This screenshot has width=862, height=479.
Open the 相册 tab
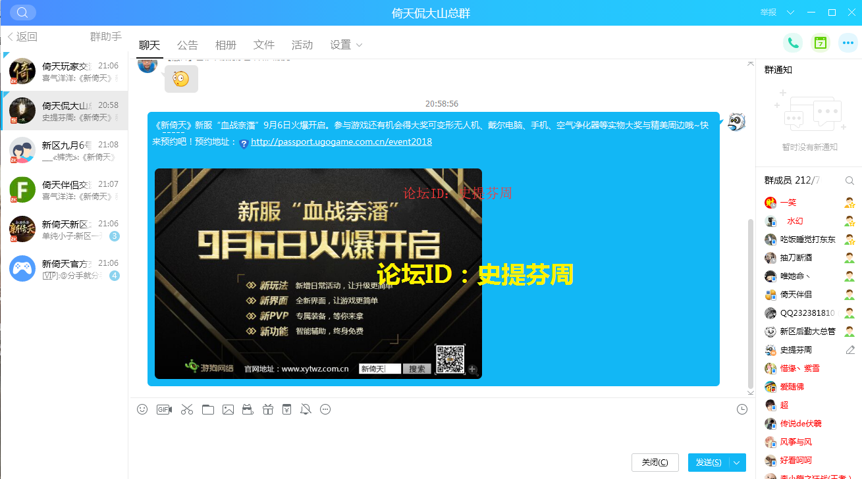coord(226,45)
